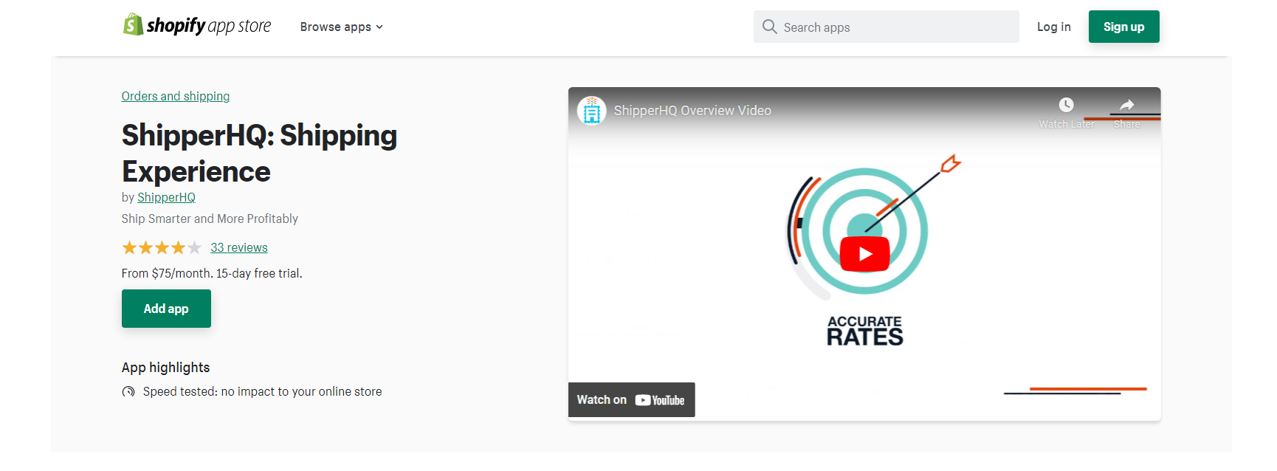Viewport: 1277px width, 471px height.
Task: Click the Sign up button
Action: click(x=1123, y=27)
